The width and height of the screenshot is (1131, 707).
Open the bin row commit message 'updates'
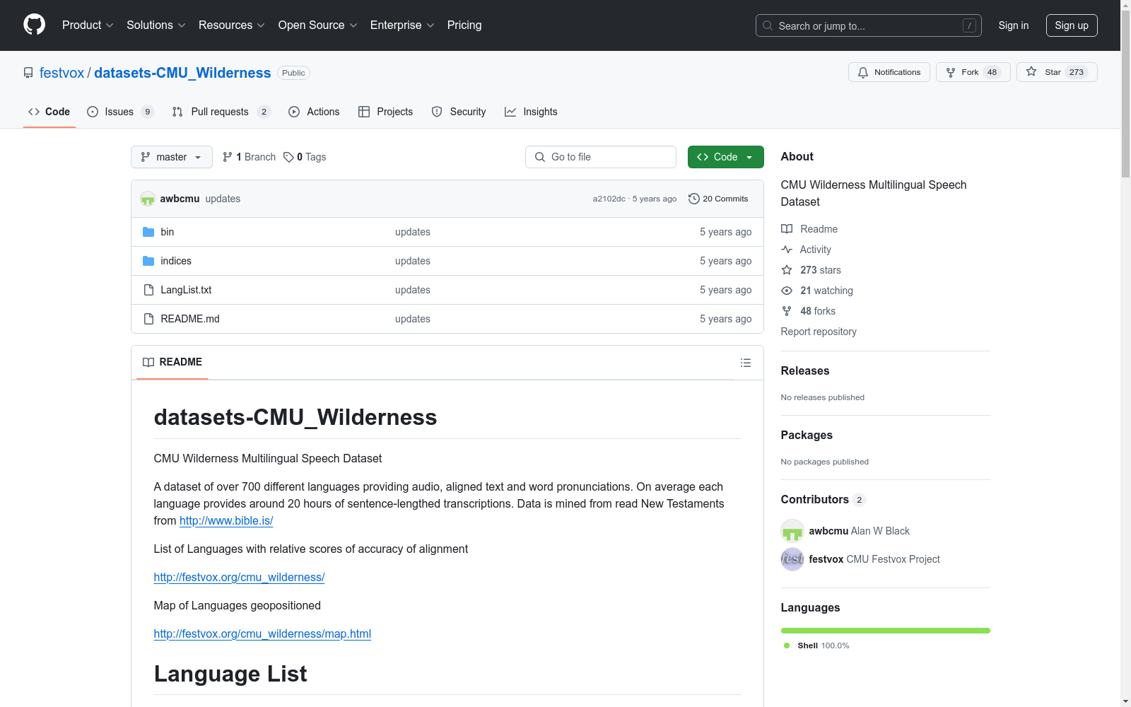(413, 232)
